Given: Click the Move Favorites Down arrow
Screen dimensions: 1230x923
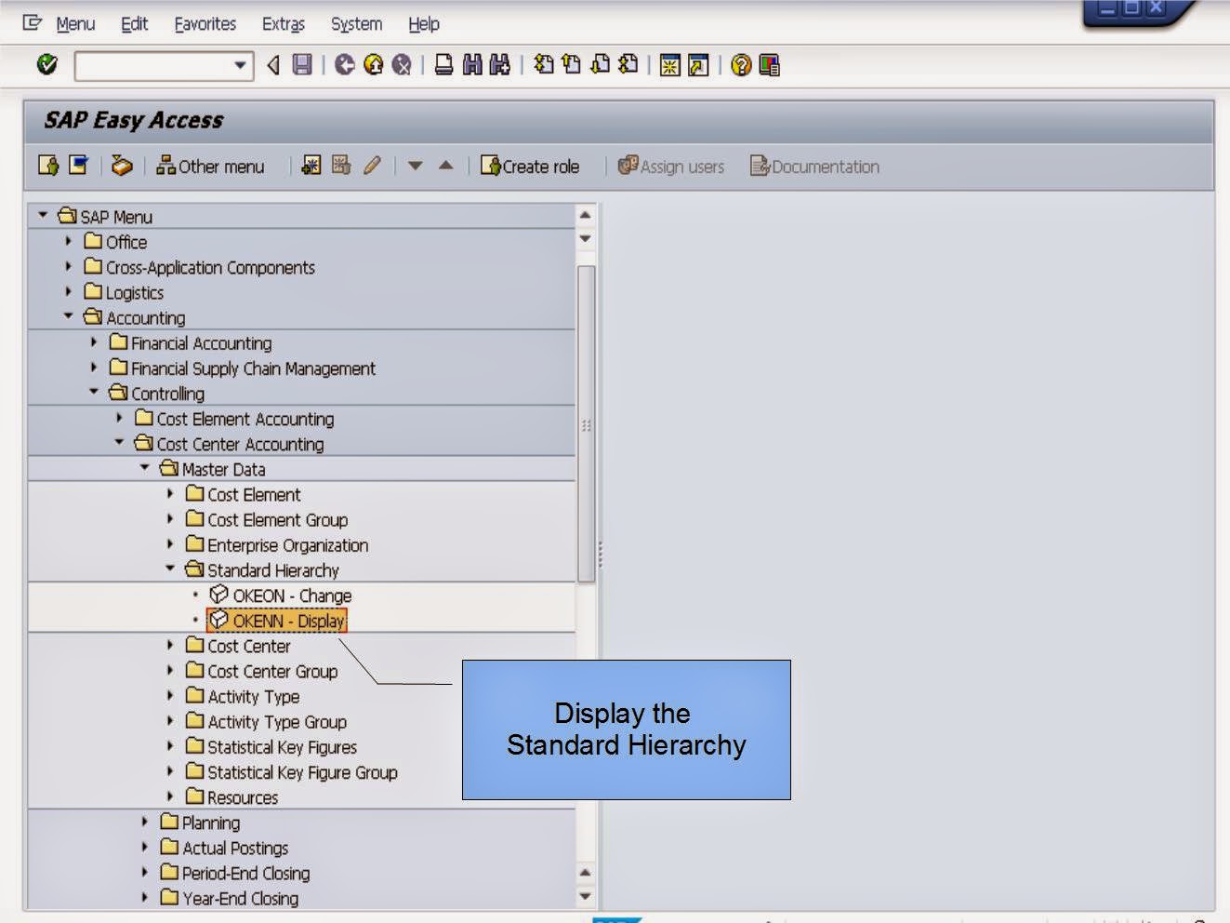Looking at the screenshot, I should point(416,166).
